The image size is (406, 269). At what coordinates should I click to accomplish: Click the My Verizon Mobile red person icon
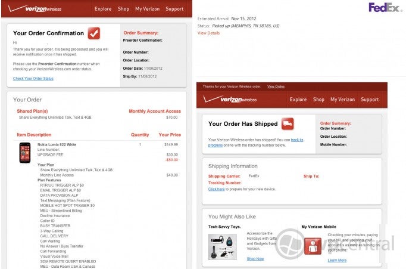tap(313, 246)
